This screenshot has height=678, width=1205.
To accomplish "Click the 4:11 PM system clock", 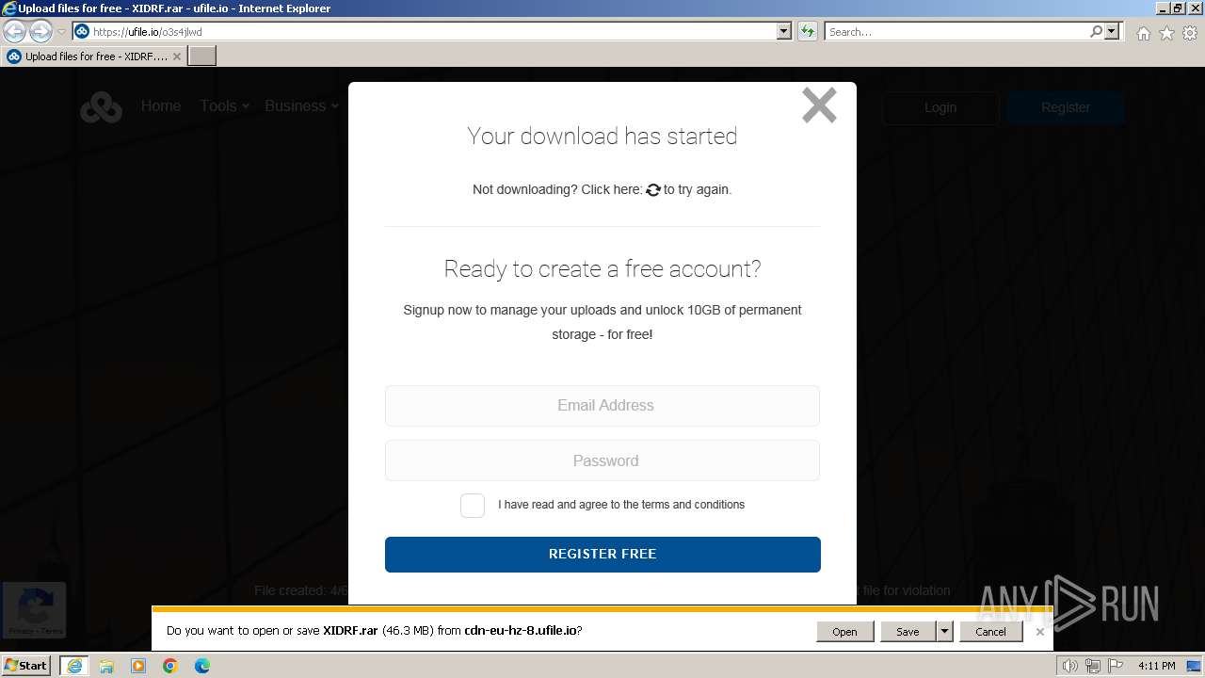I will coord(1156,667).
